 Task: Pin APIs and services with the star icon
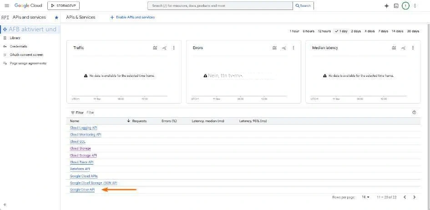point(56,17)
